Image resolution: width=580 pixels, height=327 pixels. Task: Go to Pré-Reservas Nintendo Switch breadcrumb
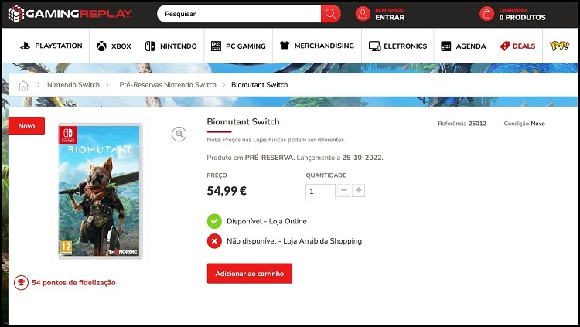[x=168, y=85]
